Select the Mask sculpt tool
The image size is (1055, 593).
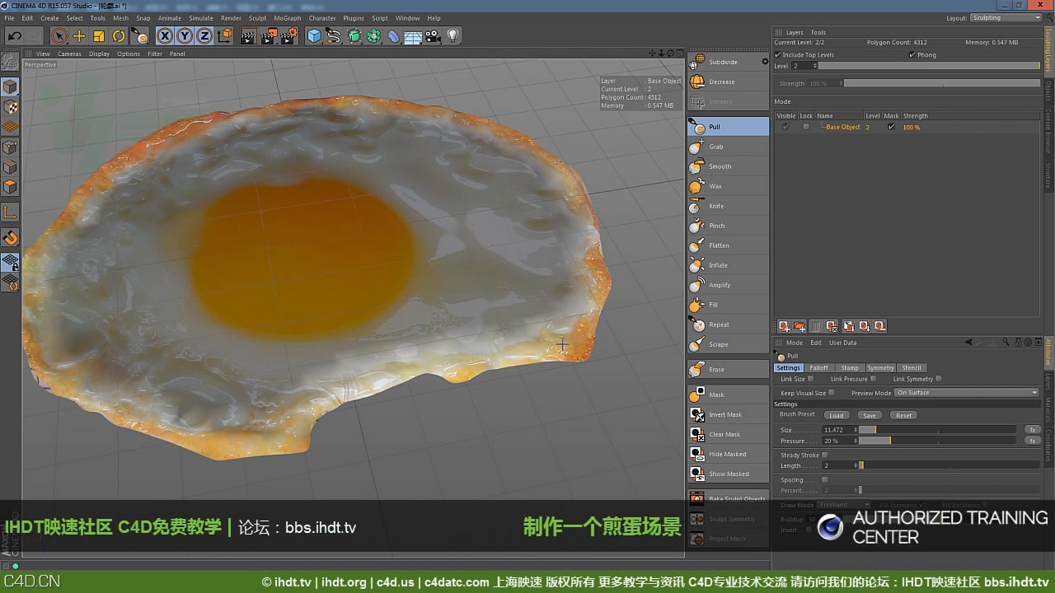[729, 395]
